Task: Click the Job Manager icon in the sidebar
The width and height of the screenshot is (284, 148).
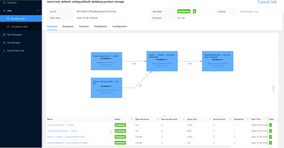Action: [3, 43]
